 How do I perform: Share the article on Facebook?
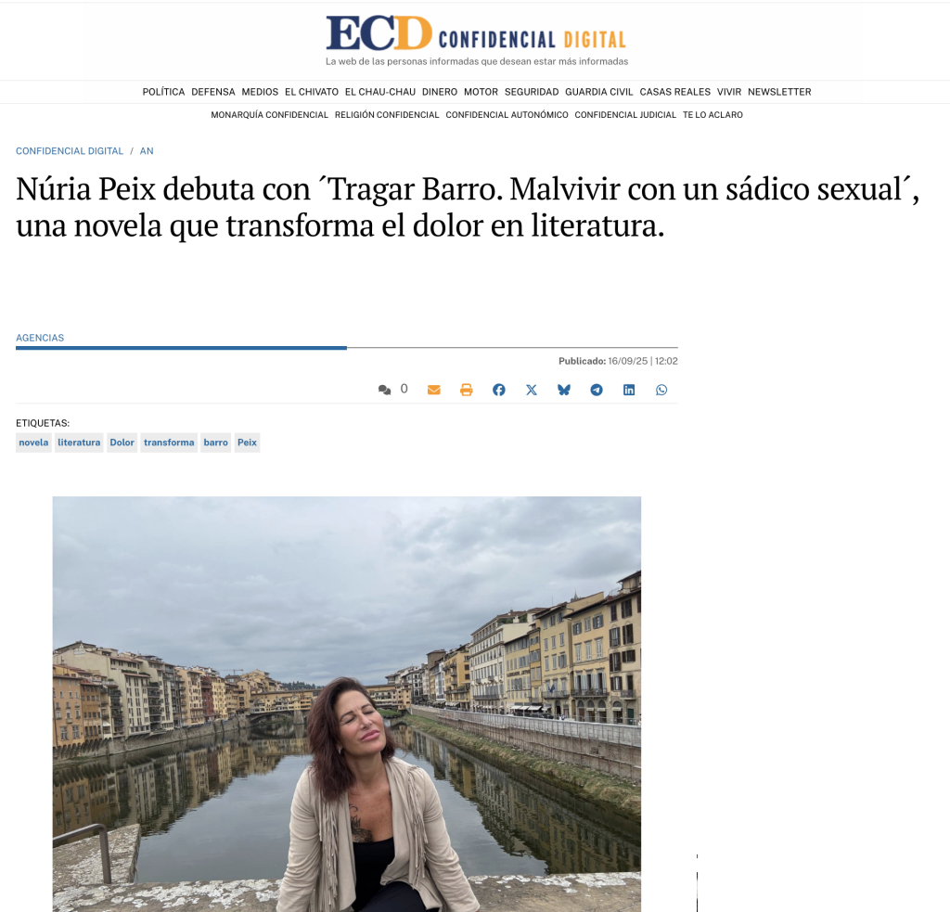coord(498,390)
